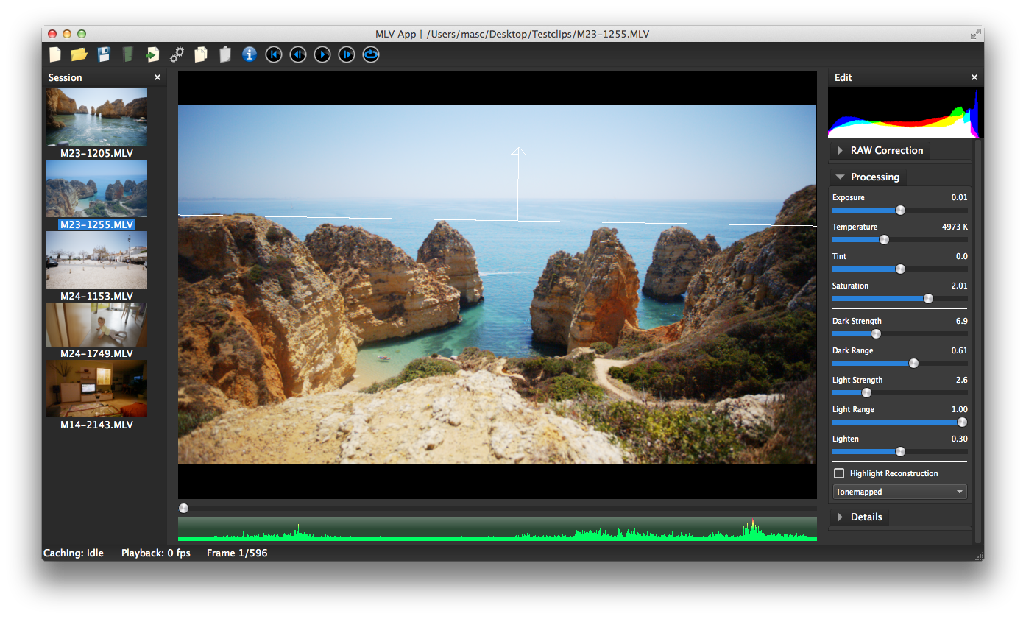Click the Exposure slider handle
Screen dimensions: 1026x619
[x=900, y=211]
